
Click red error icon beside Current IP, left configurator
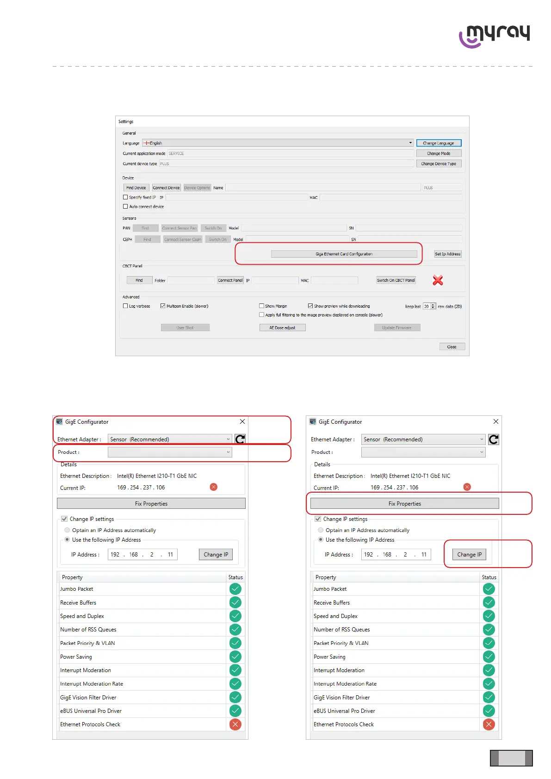pyautogui.click(x=214, y=487)
